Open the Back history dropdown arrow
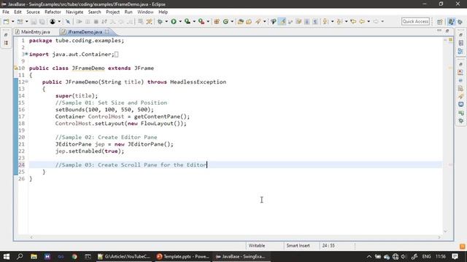 368,21
